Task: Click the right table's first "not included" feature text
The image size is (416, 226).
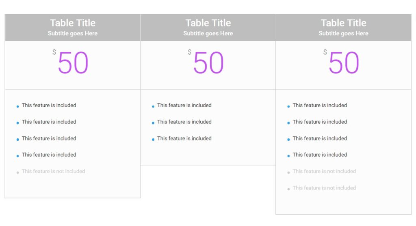Action: point(324,171)
